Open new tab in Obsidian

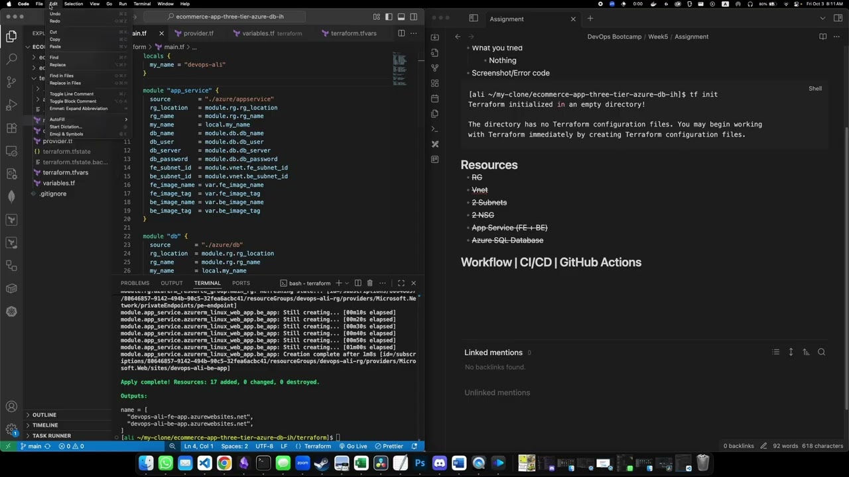tap(590, 19)
